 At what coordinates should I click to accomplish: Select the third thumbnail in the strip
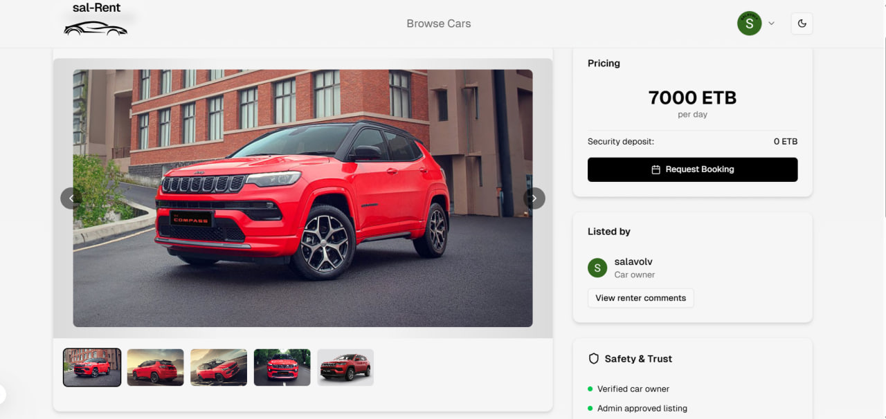pos(218,367)
